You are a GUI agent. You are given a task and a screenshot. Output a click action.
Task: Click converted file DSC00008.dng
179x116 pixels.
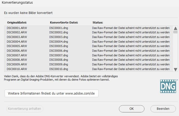tap(59, 60)
